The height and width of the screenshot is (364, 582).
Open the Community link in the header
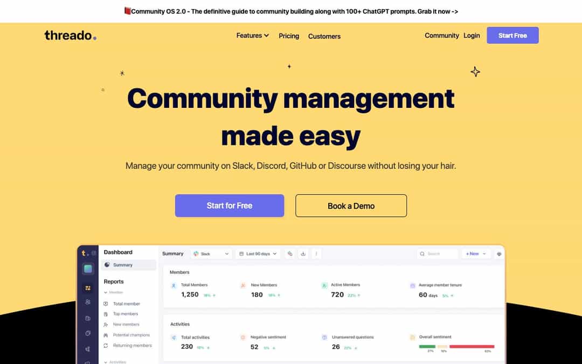point(442,36)
